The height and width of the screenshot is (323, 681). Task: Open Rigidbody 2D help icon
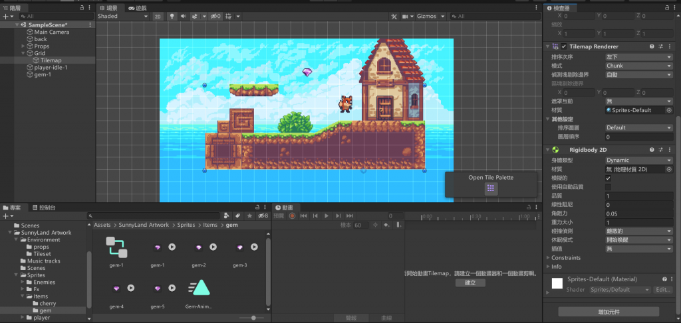coord(652,150)
